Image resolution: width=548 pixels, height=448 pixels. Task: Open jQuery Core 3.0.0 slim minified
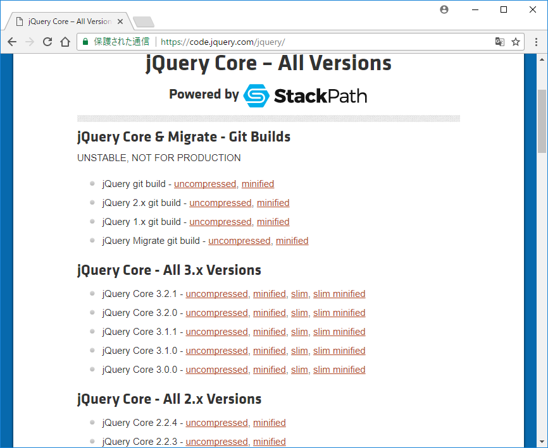[x=339, y=370]
